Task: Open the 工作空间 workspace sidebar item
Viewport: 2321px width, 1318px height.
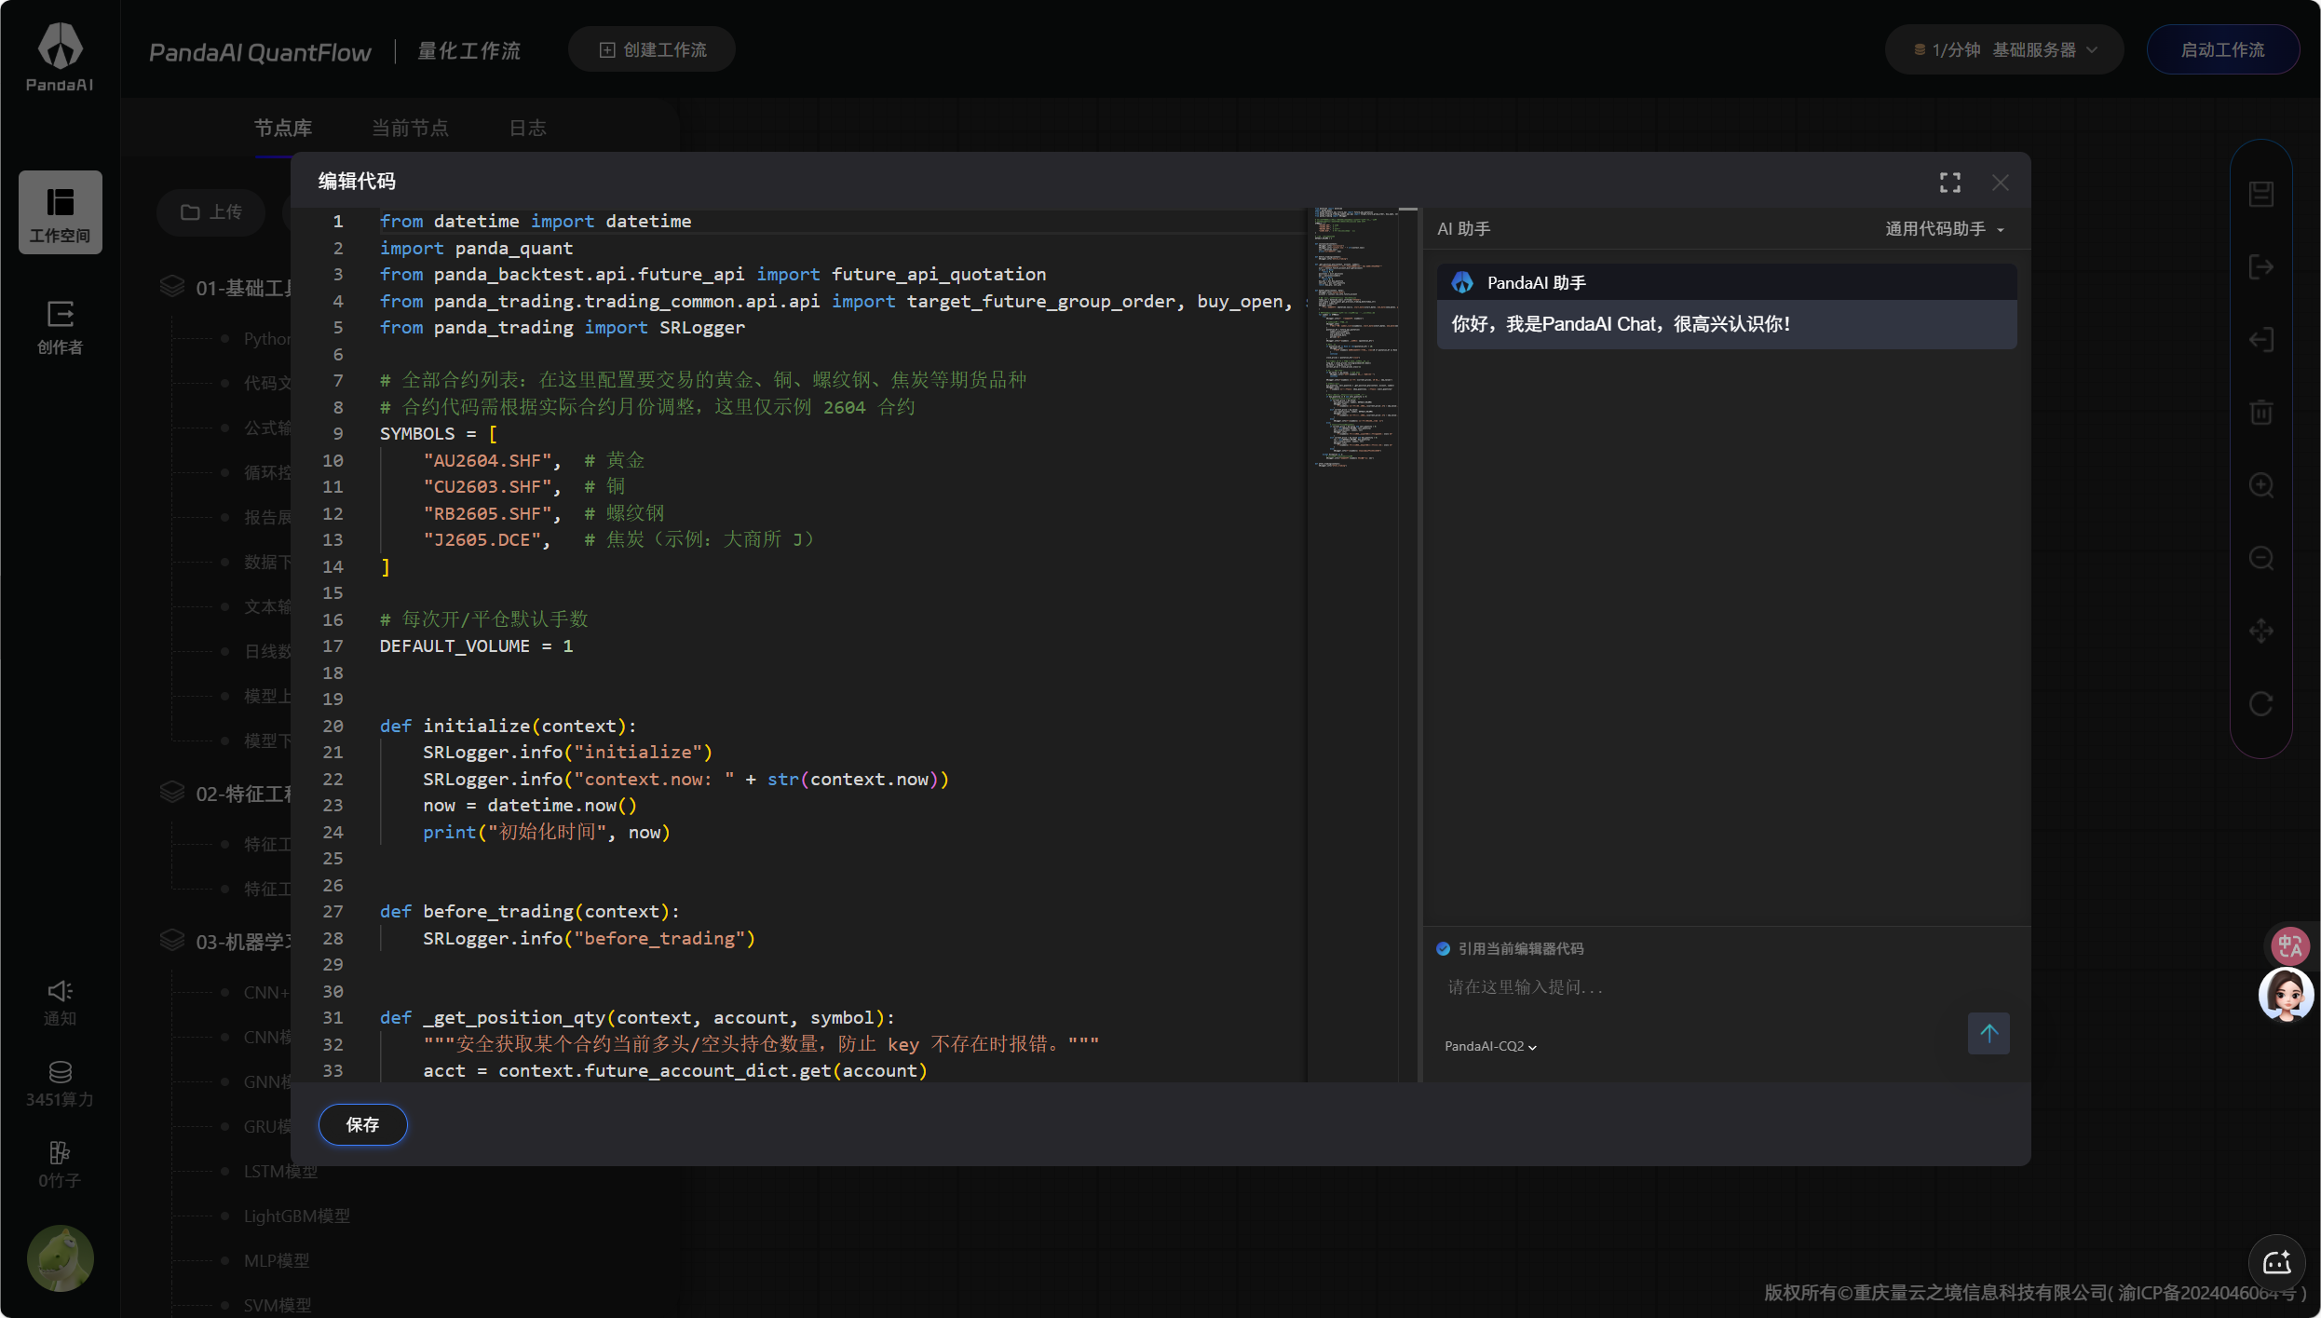Action: [x=61, y=212]
